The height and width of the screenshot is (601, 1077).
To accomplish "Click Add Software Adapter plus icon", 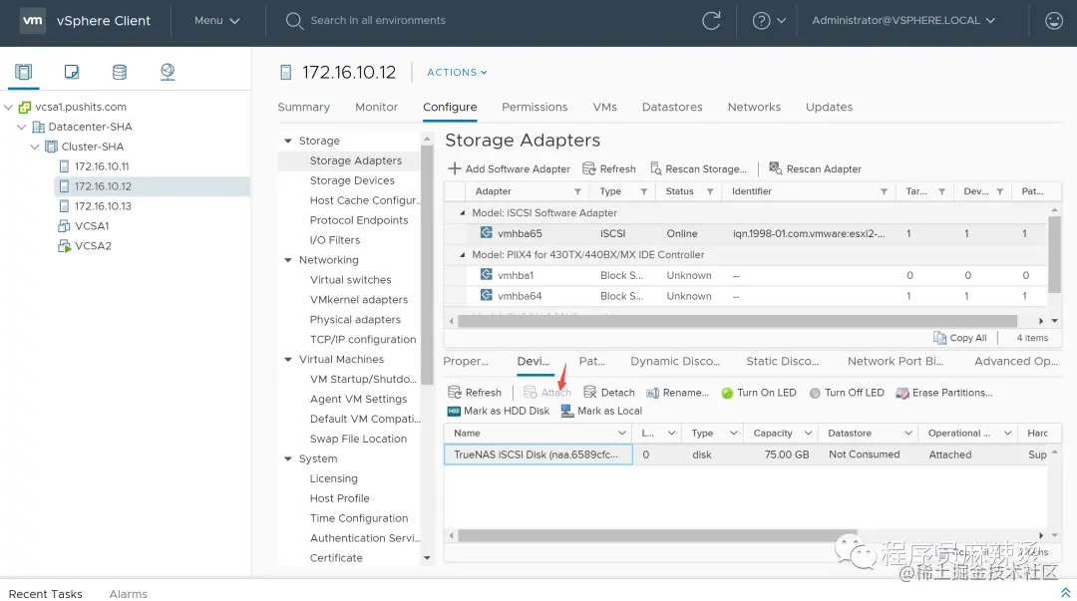I will click(454, 168).
